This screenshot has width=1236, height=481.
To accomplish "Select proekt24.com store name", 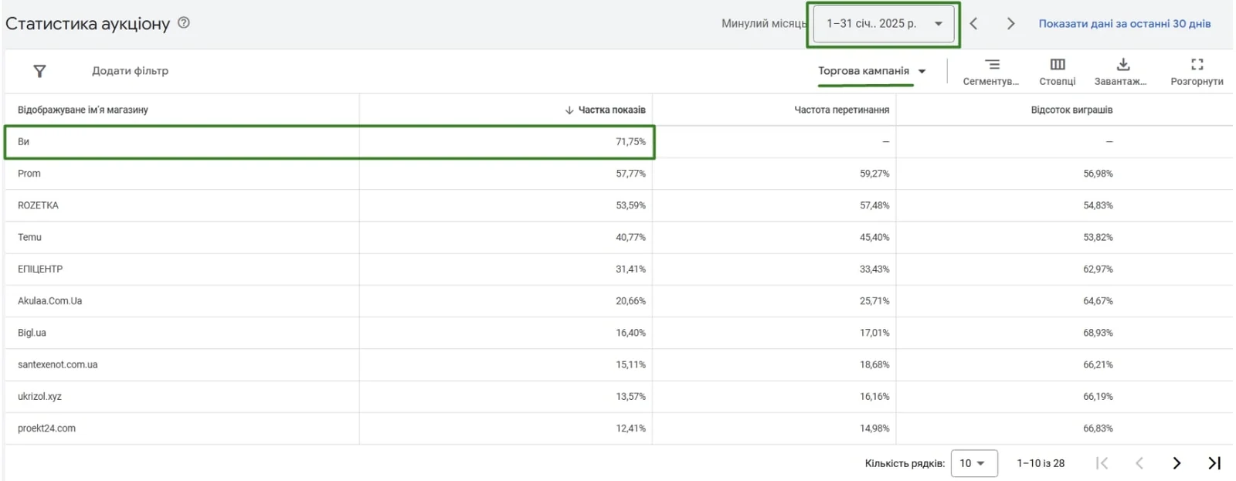I will click(46, 428).
